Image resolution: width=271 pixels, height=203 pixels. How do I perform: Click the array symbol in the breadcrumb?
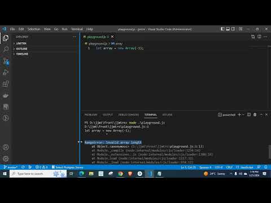117,43
